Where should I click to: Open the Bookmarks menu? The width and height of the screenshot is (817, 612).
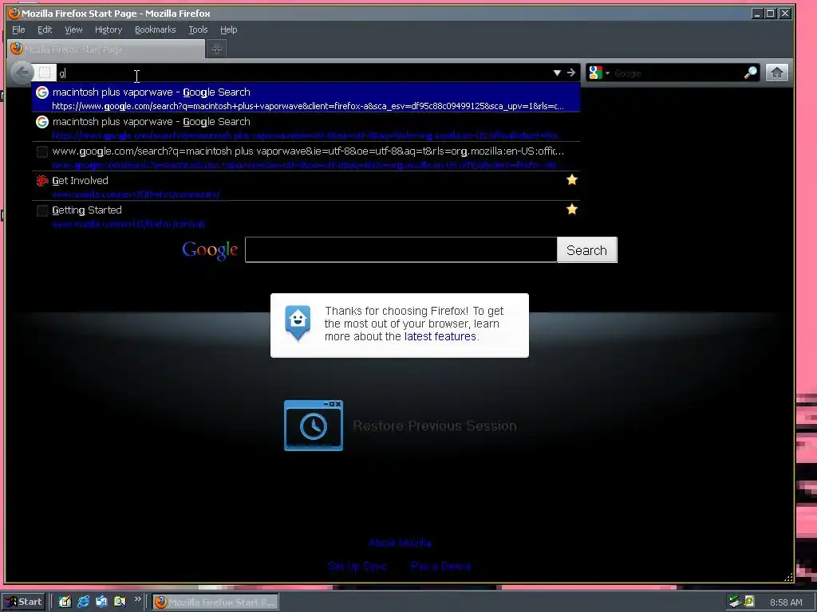click(x=156, y=29)
